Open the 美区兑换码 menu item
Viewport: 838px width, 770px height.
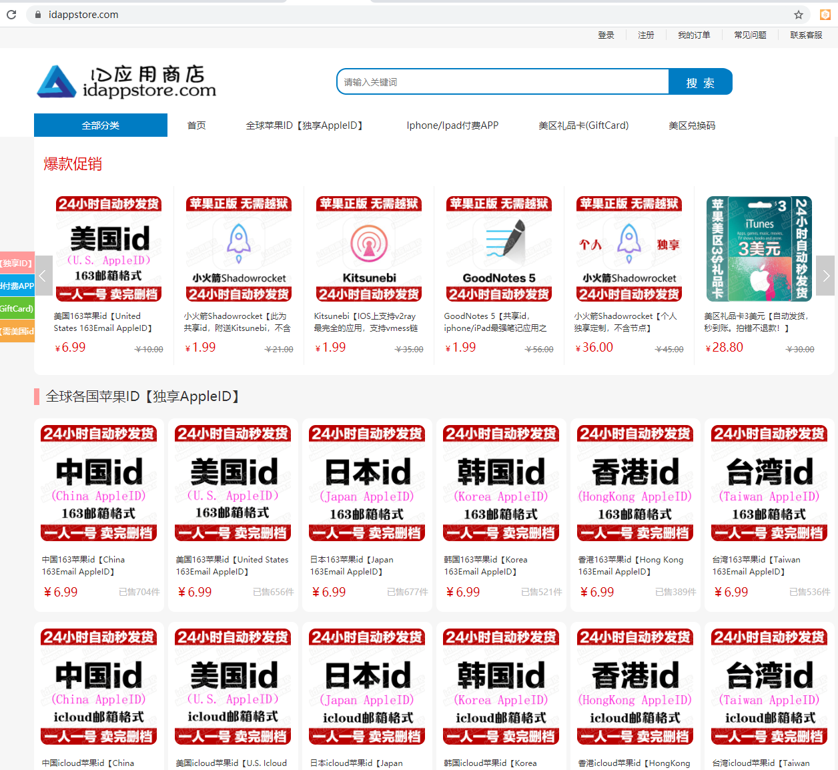(x=691, y=125)
